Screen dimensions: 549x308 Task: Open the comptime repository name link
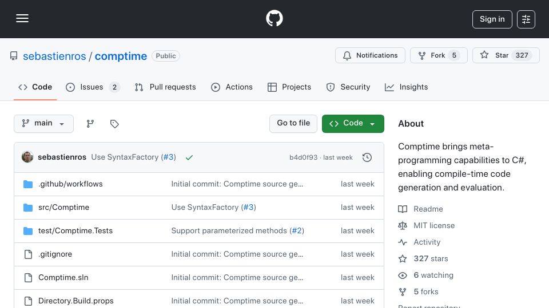[121, 56]
